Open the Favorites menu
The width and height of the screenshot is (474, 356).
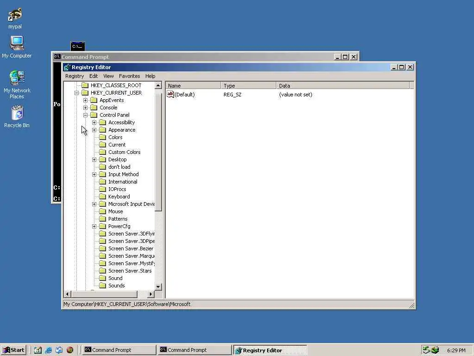pyautogui.click(x=130, y=76)
